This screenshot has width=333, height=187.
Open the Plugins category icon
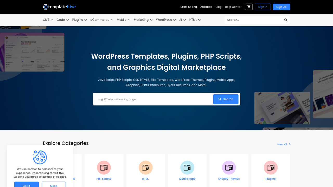(271, 168)
